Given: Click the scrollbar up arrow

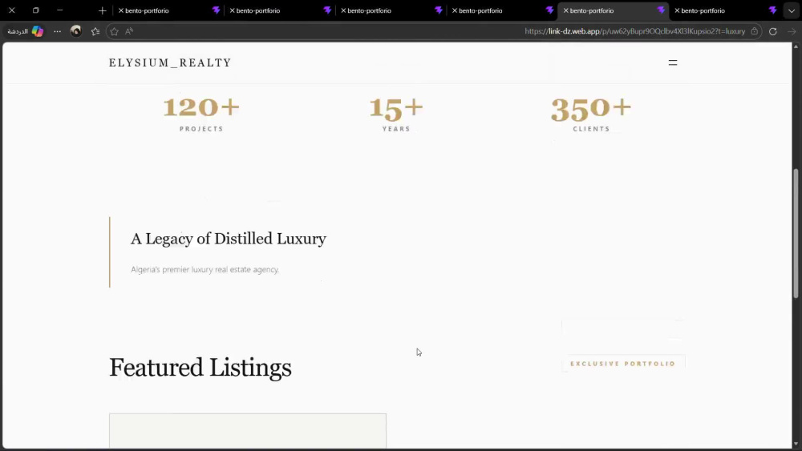Looking at the screenshot, I should (x=796, y=46).
